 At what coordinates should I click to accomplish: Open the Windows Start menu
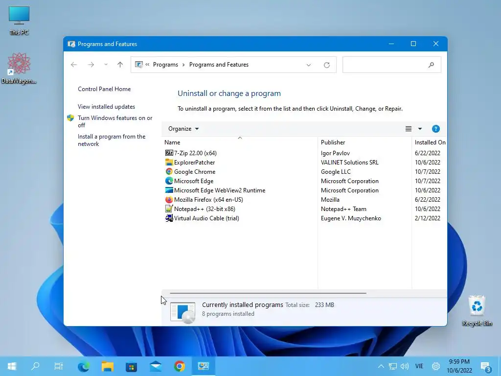12,366
